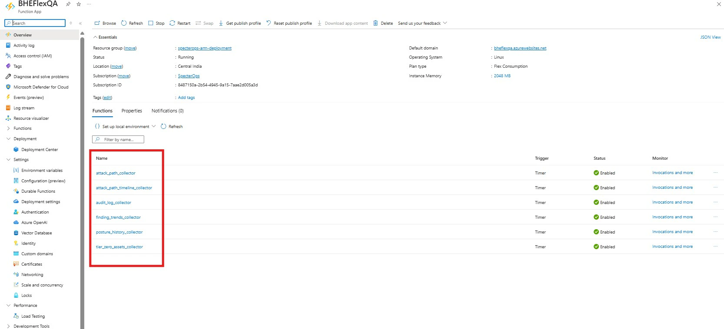Open specterops-arm-deployment resource group
This screenshot has width=724, height=329.
pyautogui.click(x=205, y=48)
